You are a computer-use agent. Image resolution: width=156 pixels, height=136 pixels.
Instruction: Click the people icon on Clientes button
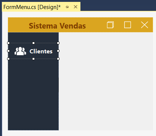coord(20,51)
